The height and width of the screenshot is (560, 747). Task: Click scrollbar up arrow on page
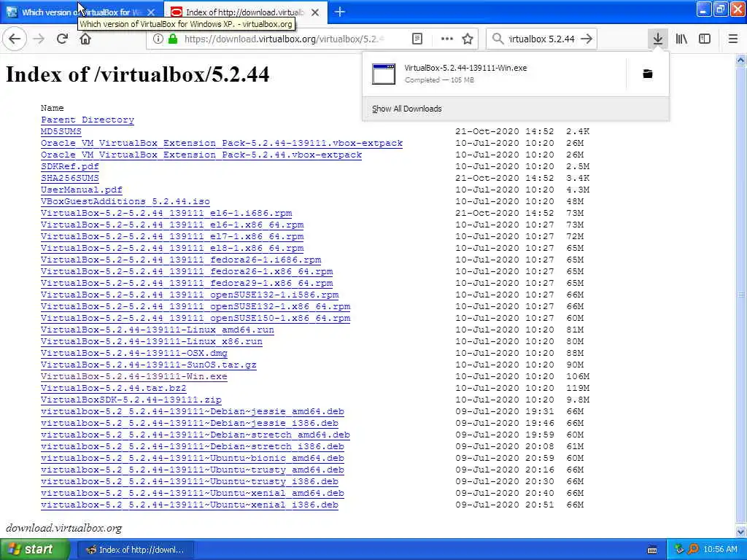coord(741,60)
